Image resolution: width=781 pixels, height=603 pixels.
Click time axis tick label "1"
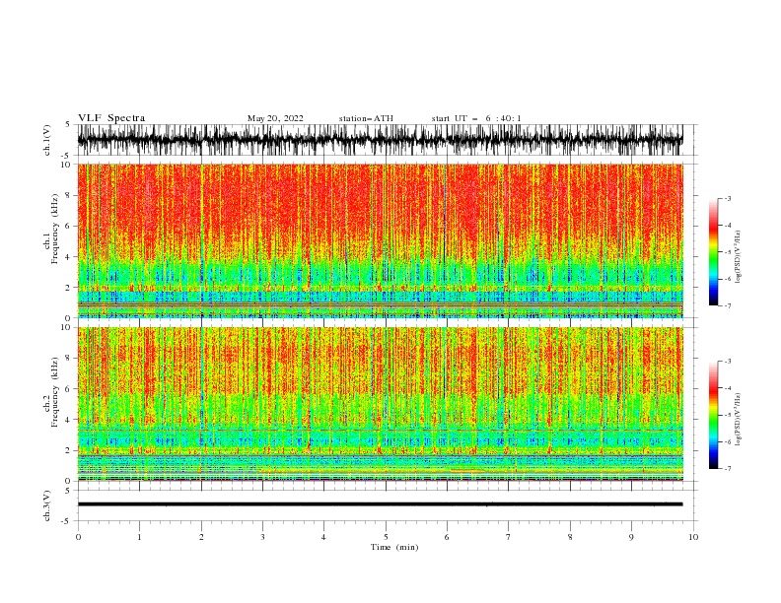(139, 537)
